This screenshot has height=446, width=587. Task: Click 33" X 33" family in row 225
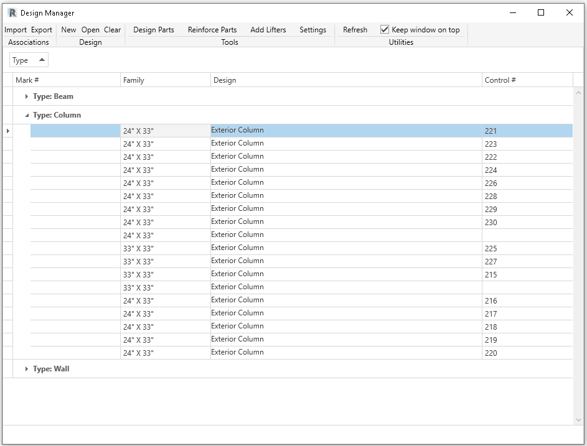pos(166,248)
